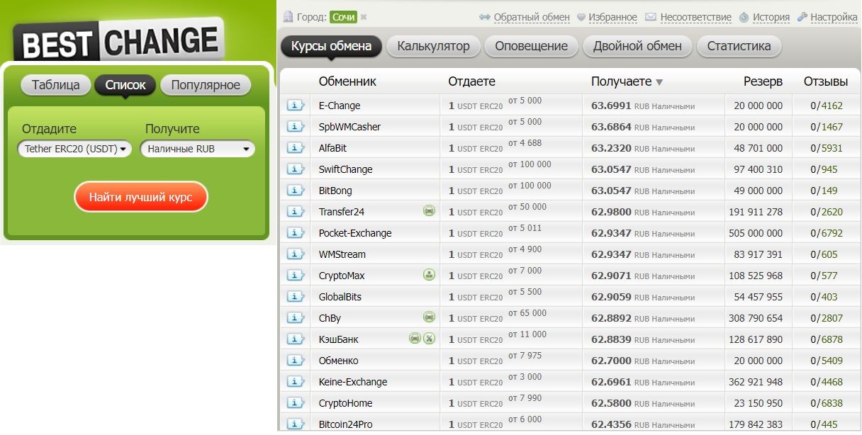The height and width of the screenshot is (435, 862).
Task: Open info icon for AlfaBit
Action: coord(295,148)
